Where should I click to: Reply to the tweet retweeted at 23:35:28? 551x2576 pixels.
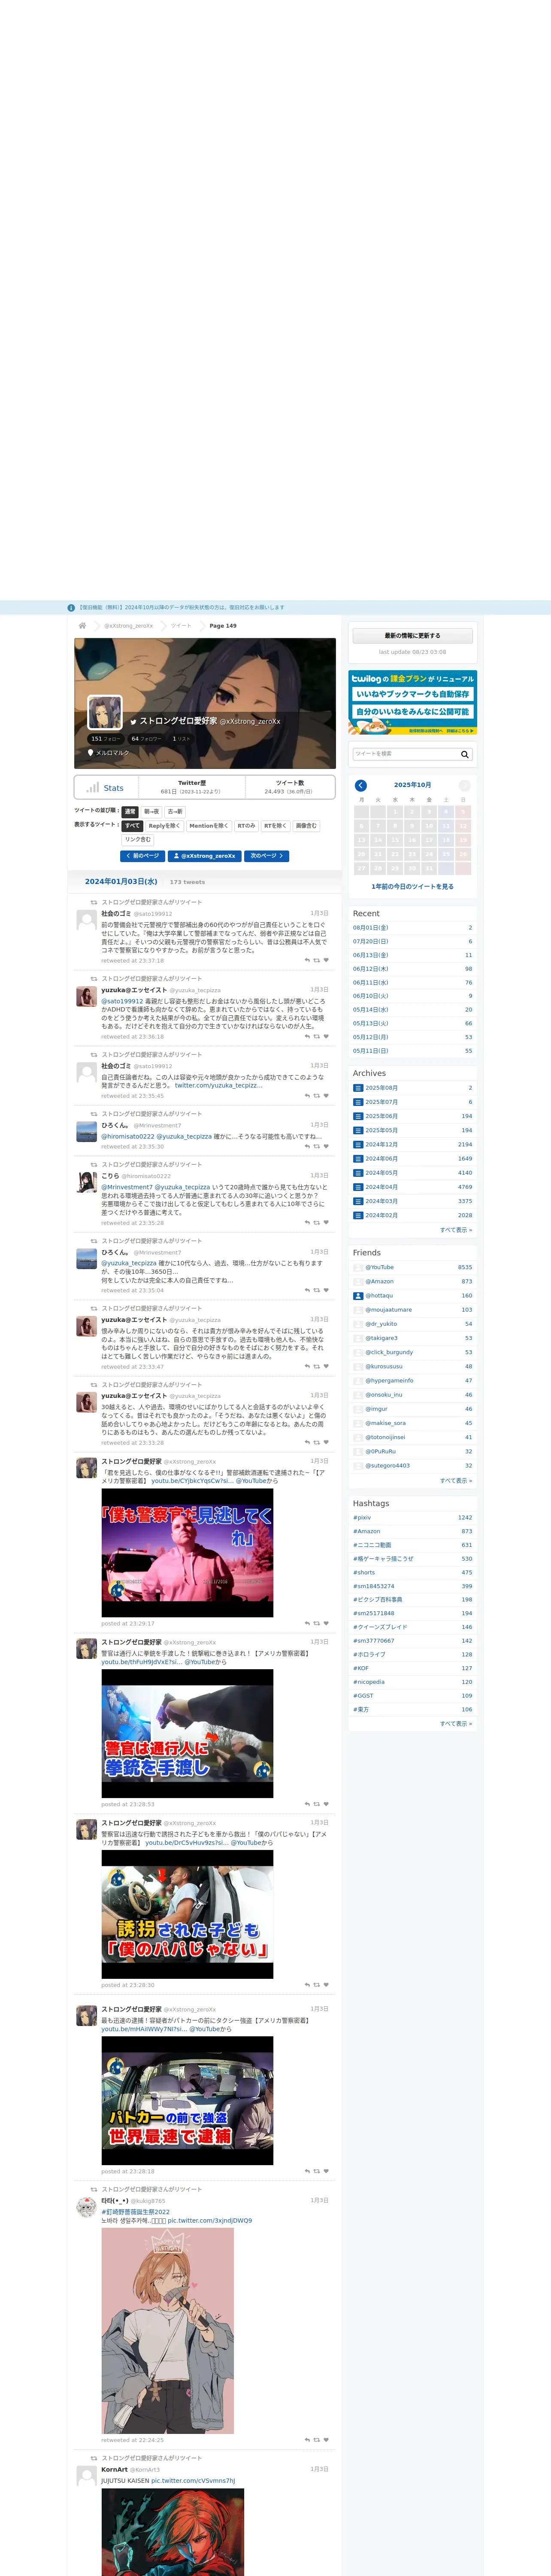point(307,1223)
